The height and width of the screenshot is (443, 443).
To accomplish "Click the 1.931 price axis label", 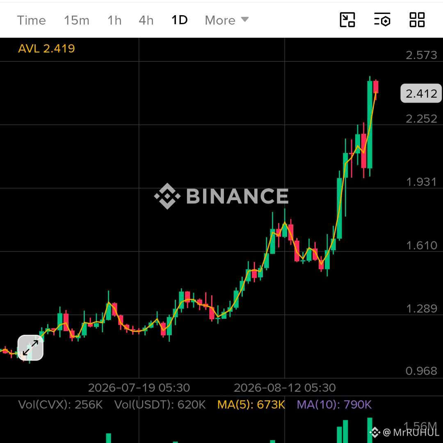I will click(421, 182).
